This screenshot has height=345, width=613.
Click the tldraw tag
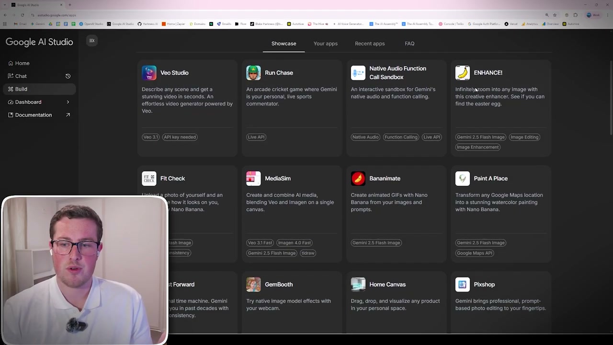[308, 253]
